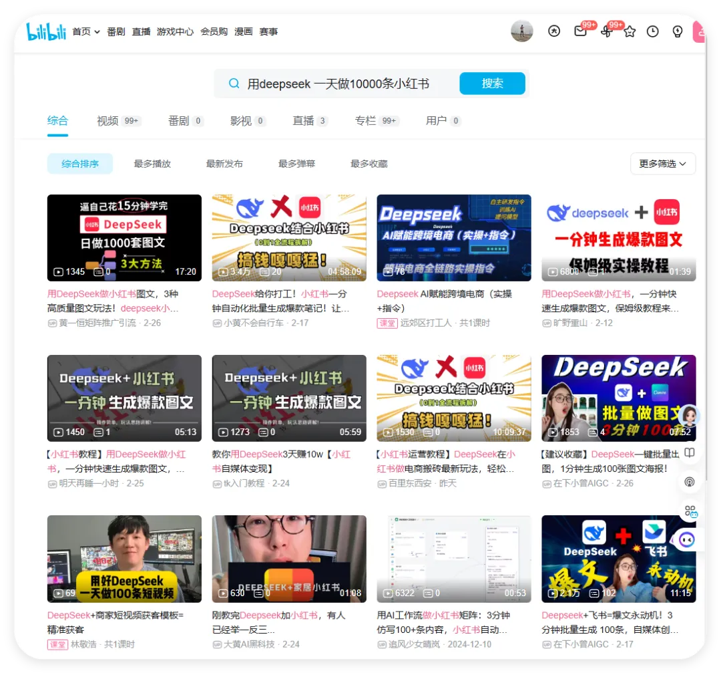Click UP icon before 黄一恒矩阵推广引流
721x673 pixels.
click(53, 323)
